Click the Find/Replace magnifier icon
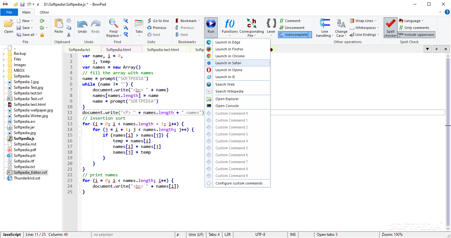 point(113,23)
